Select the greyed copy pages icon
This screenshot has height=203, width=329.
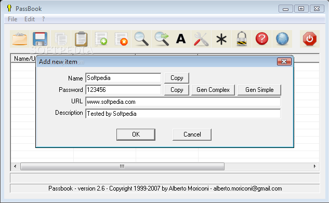61,39
